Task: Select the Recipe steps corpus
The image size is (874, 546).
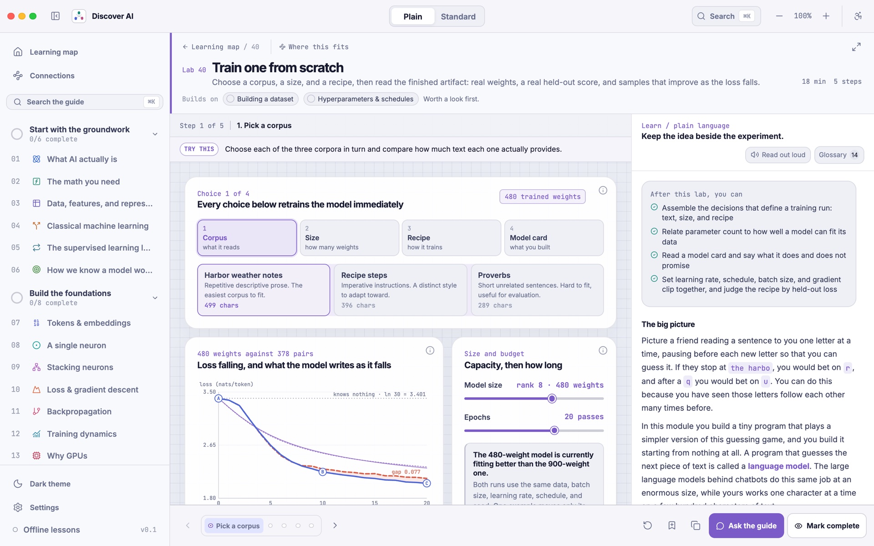Action: tap(401, 290)
